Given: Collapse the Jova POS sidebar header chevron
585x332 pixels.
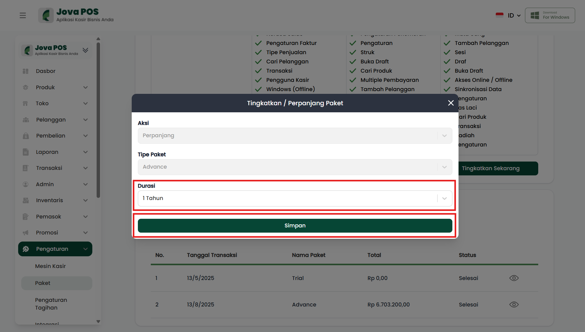Looking at the screenshot, I should [x=86, y=50].
